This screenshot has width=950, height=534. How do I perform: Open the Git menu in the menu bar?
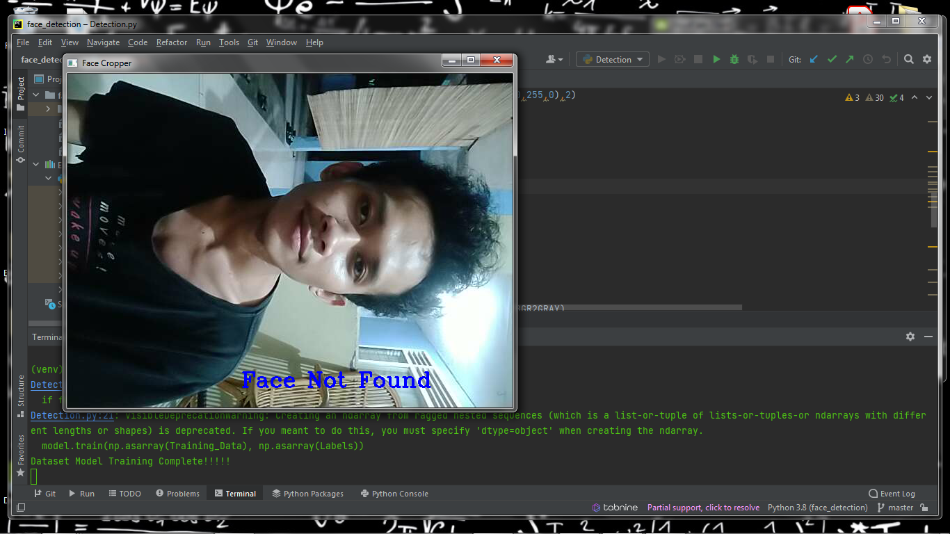click(252, 42)
